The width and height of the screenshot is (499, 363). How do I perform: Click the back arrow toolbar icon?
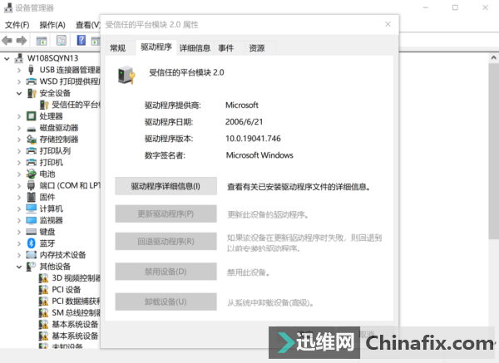pyautogui.click(x=7, y=41)
